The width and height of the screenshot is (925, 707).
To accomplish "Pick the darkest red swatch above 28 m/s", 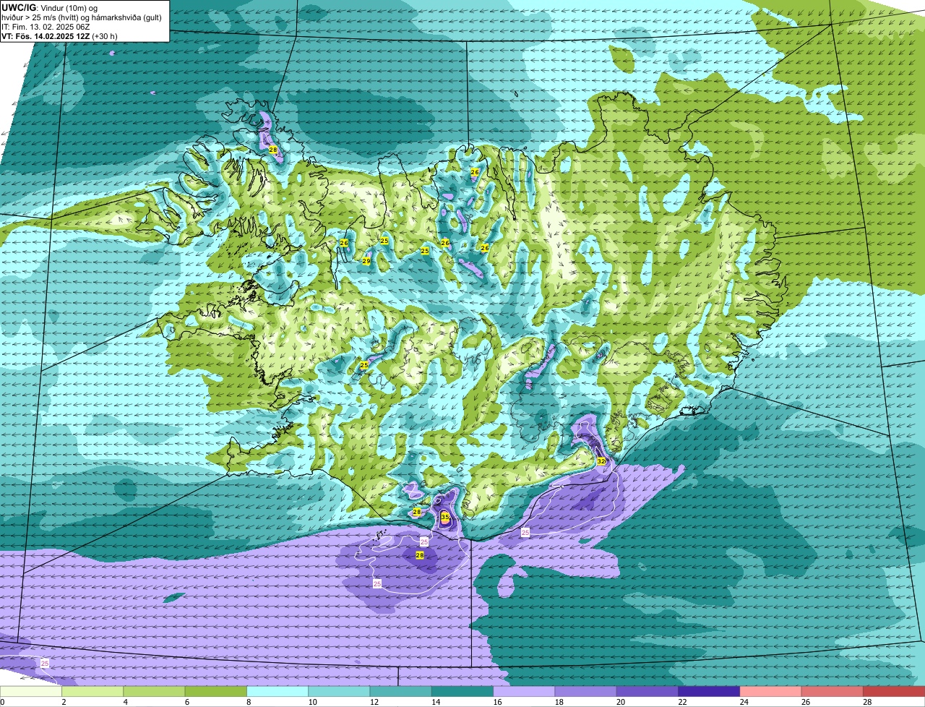I will click(x=894, y=692).
